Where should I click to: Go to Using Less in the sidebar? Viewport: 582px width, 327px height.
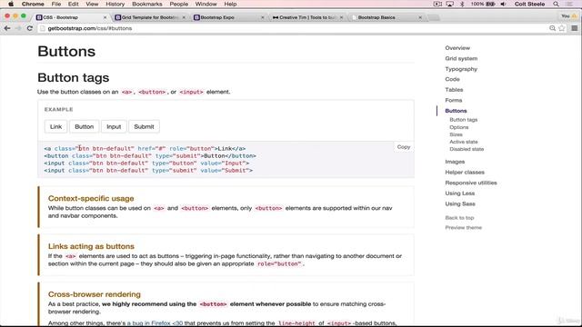[x=460, y=193]
